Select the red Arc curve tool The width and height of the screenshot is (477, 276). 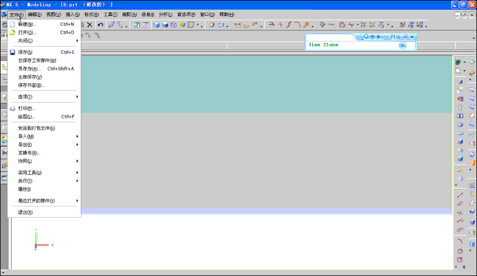pyautogui.click(x=460, y=241)
